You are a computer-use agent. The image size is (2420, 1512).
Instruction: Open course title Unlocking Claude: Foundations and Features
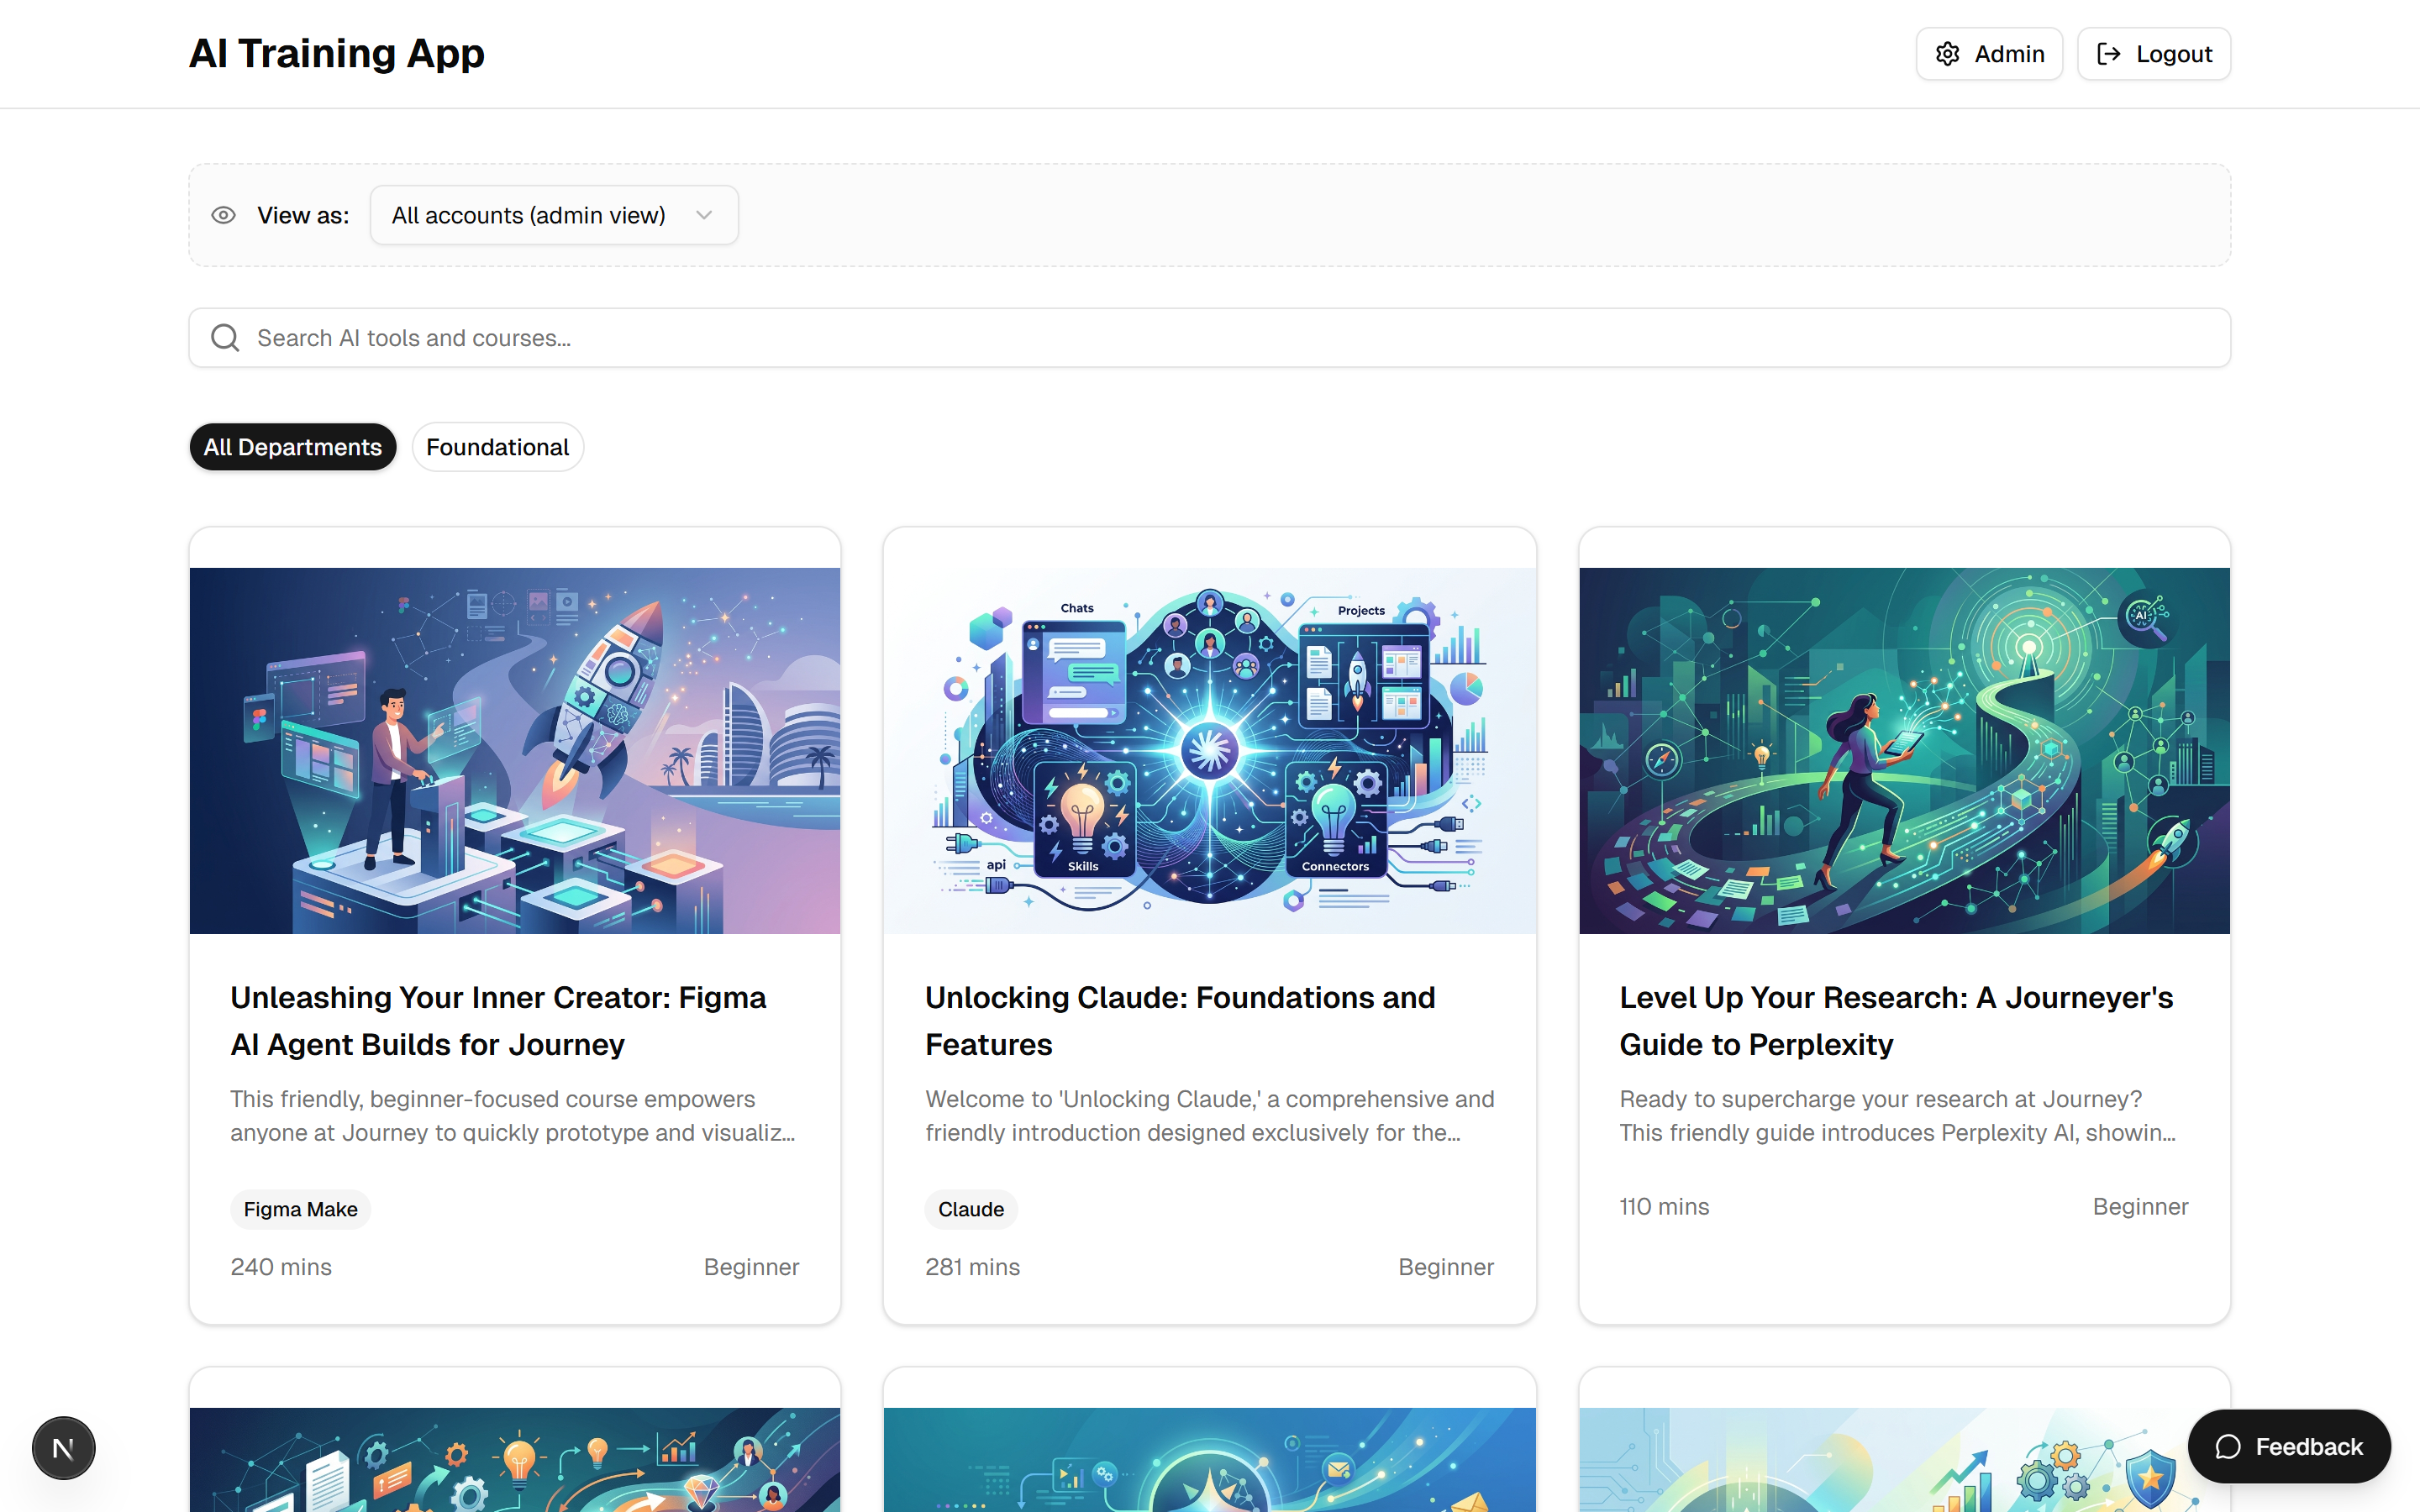pos(1180,1021)
